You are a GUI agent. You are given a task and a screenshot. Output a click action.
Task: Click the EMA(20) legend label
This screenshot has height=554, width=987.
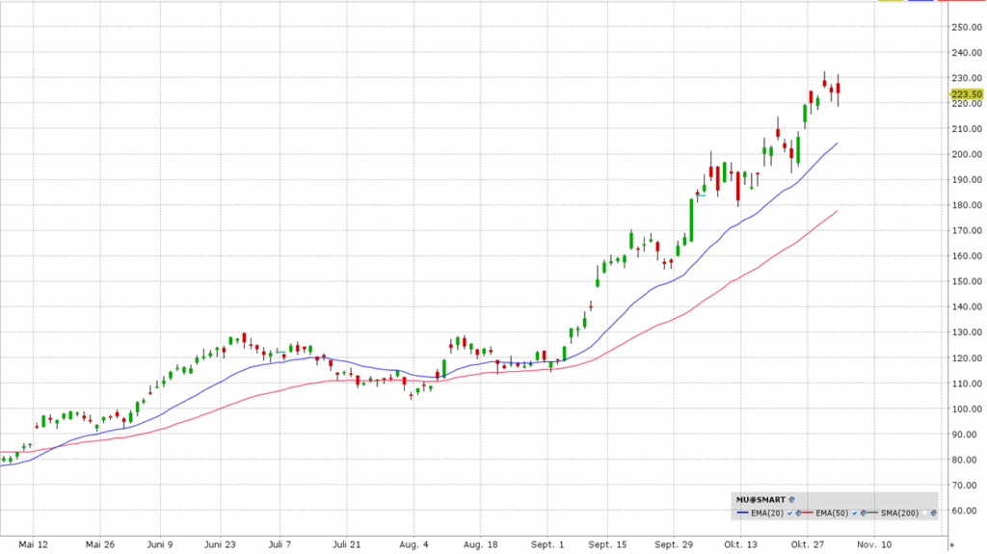[767, 513]
